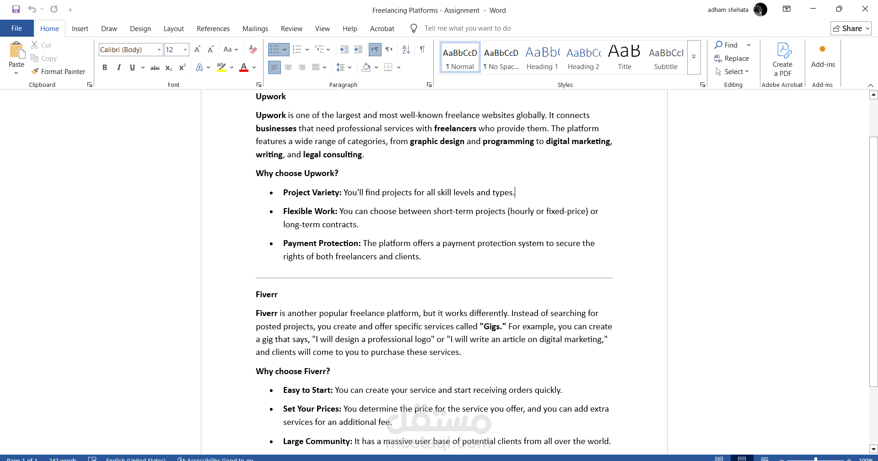Open the File tab

pos(17,28)
